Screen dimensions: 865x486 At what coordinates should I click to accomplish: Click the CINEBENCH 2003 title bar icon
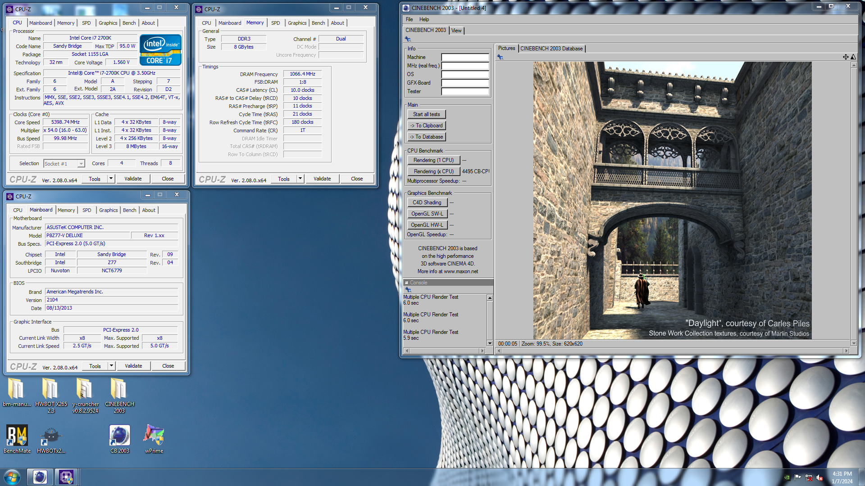pos(406,8)
